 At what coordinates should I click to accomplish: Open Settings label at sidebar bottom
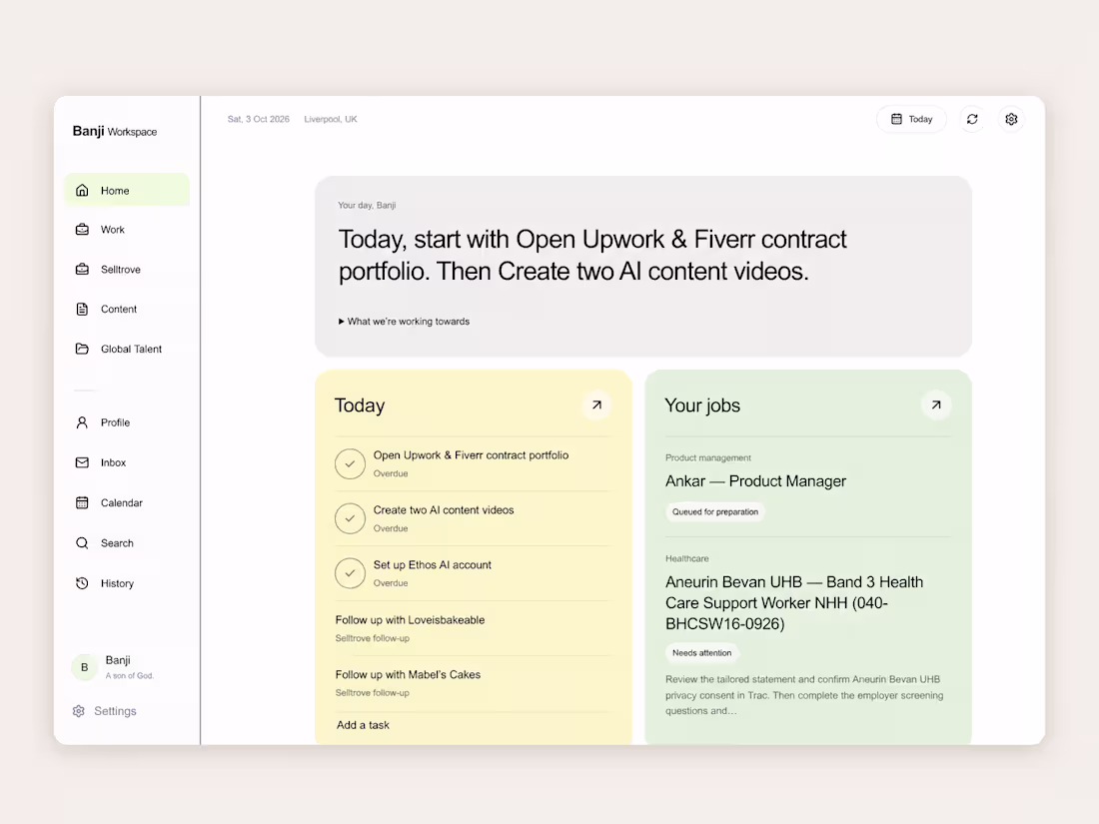coord(115,711)
